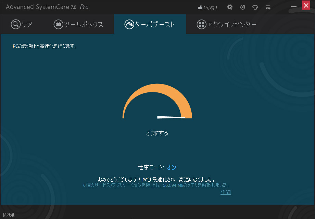Click the Advanced SystemCare 7.0 Pro title
The height and width of the screenshot is (219, 315).
coord(47,7)
